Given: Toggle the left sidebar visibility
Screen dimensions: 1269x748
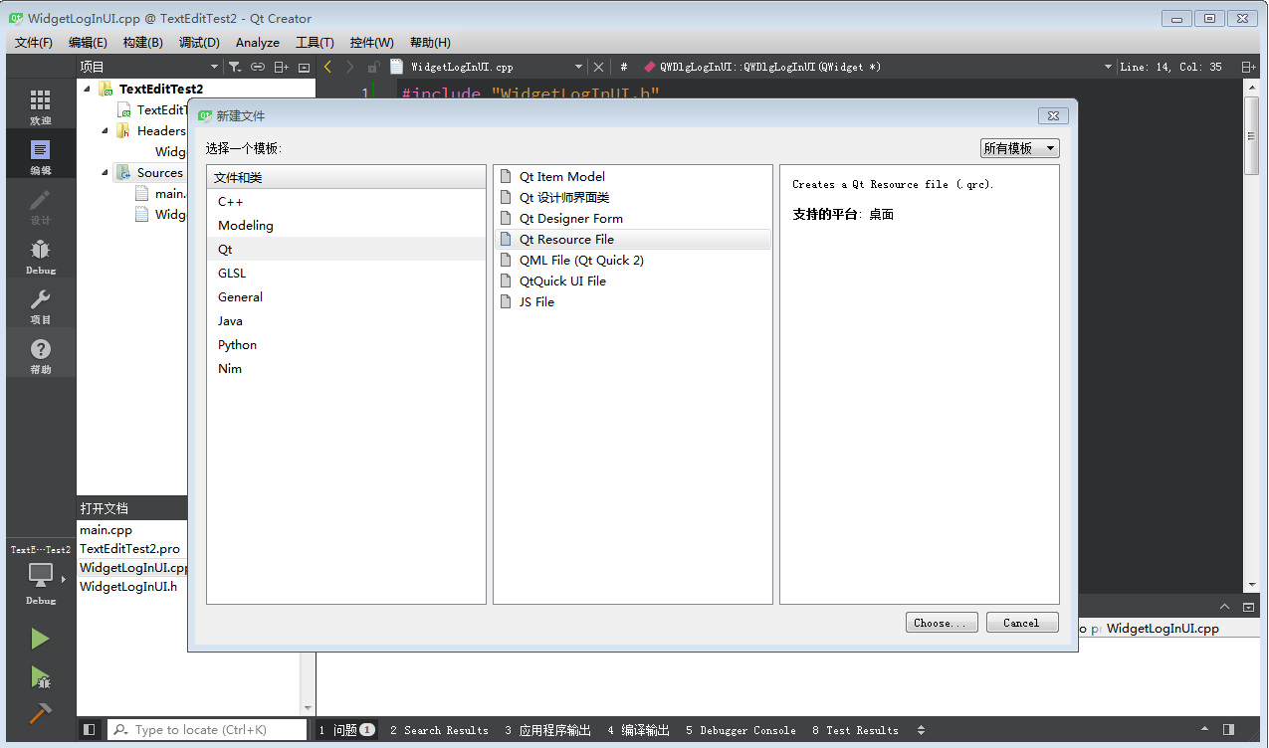Looking at the screenshot, I should [x=90, y=730].
